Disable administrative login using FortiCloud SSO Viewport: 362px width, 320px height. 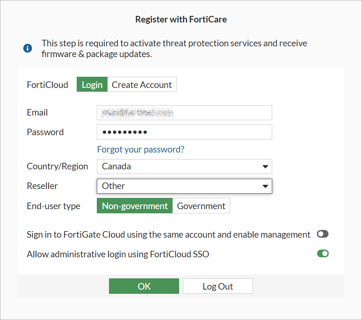[x=323, y=254]
